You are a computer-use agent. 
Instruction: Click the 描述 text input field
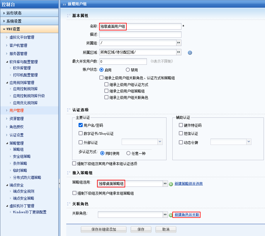(x=140, y=35)
